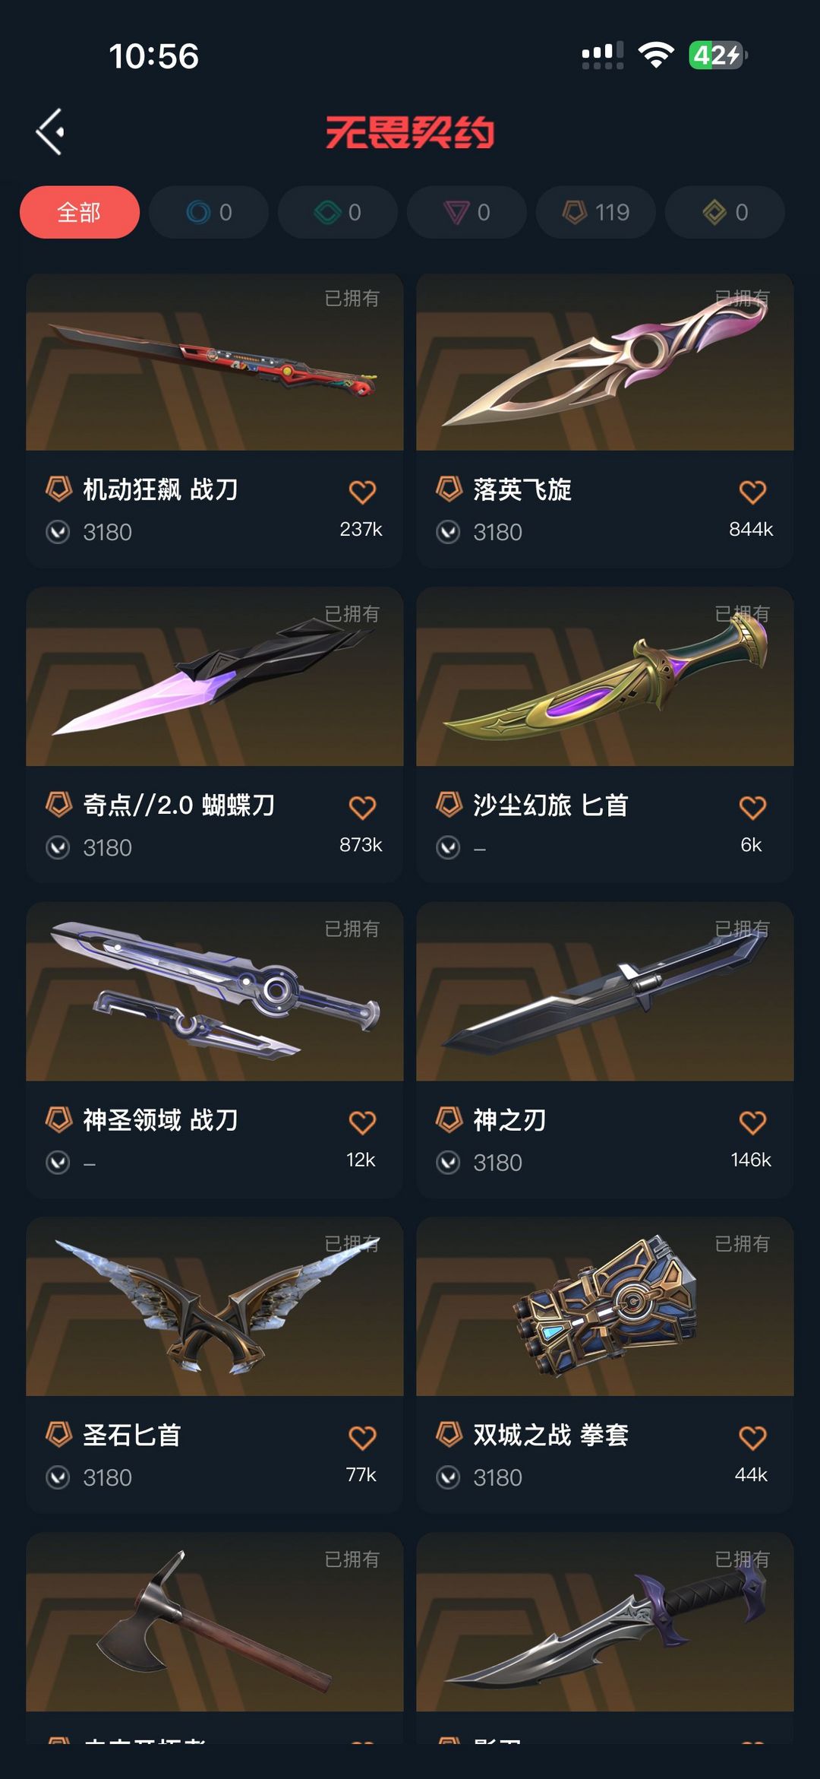
Task: Tap the heart icon for 沙尘幻旅 匕首
Action: click(752, 807)
